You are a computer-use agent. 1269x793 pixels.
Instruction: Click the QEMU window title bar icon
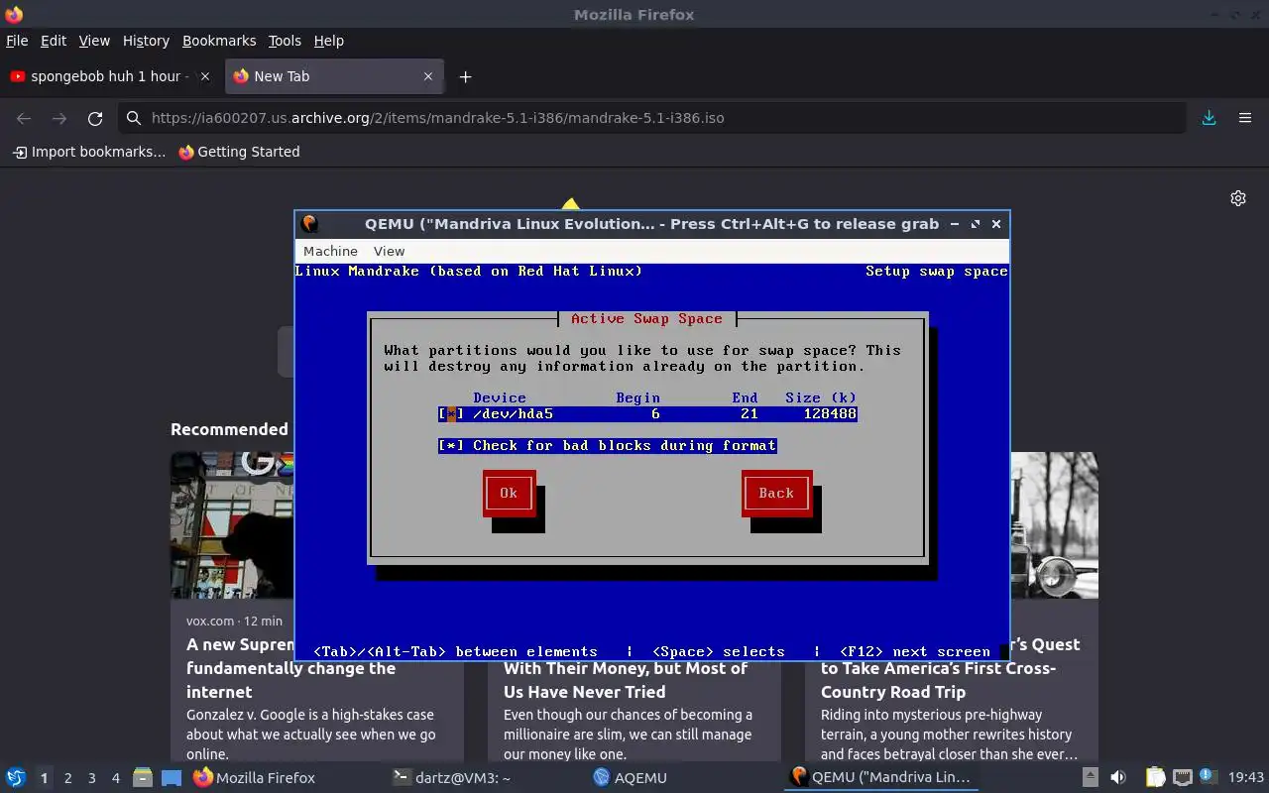[310, 224]
